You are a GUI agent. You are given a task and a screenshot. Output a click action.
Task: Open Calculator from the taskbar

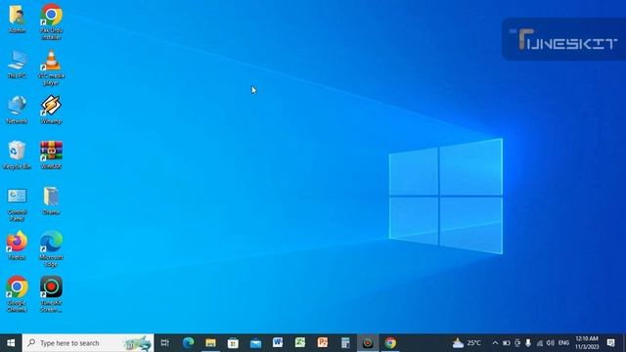point(345,343)
